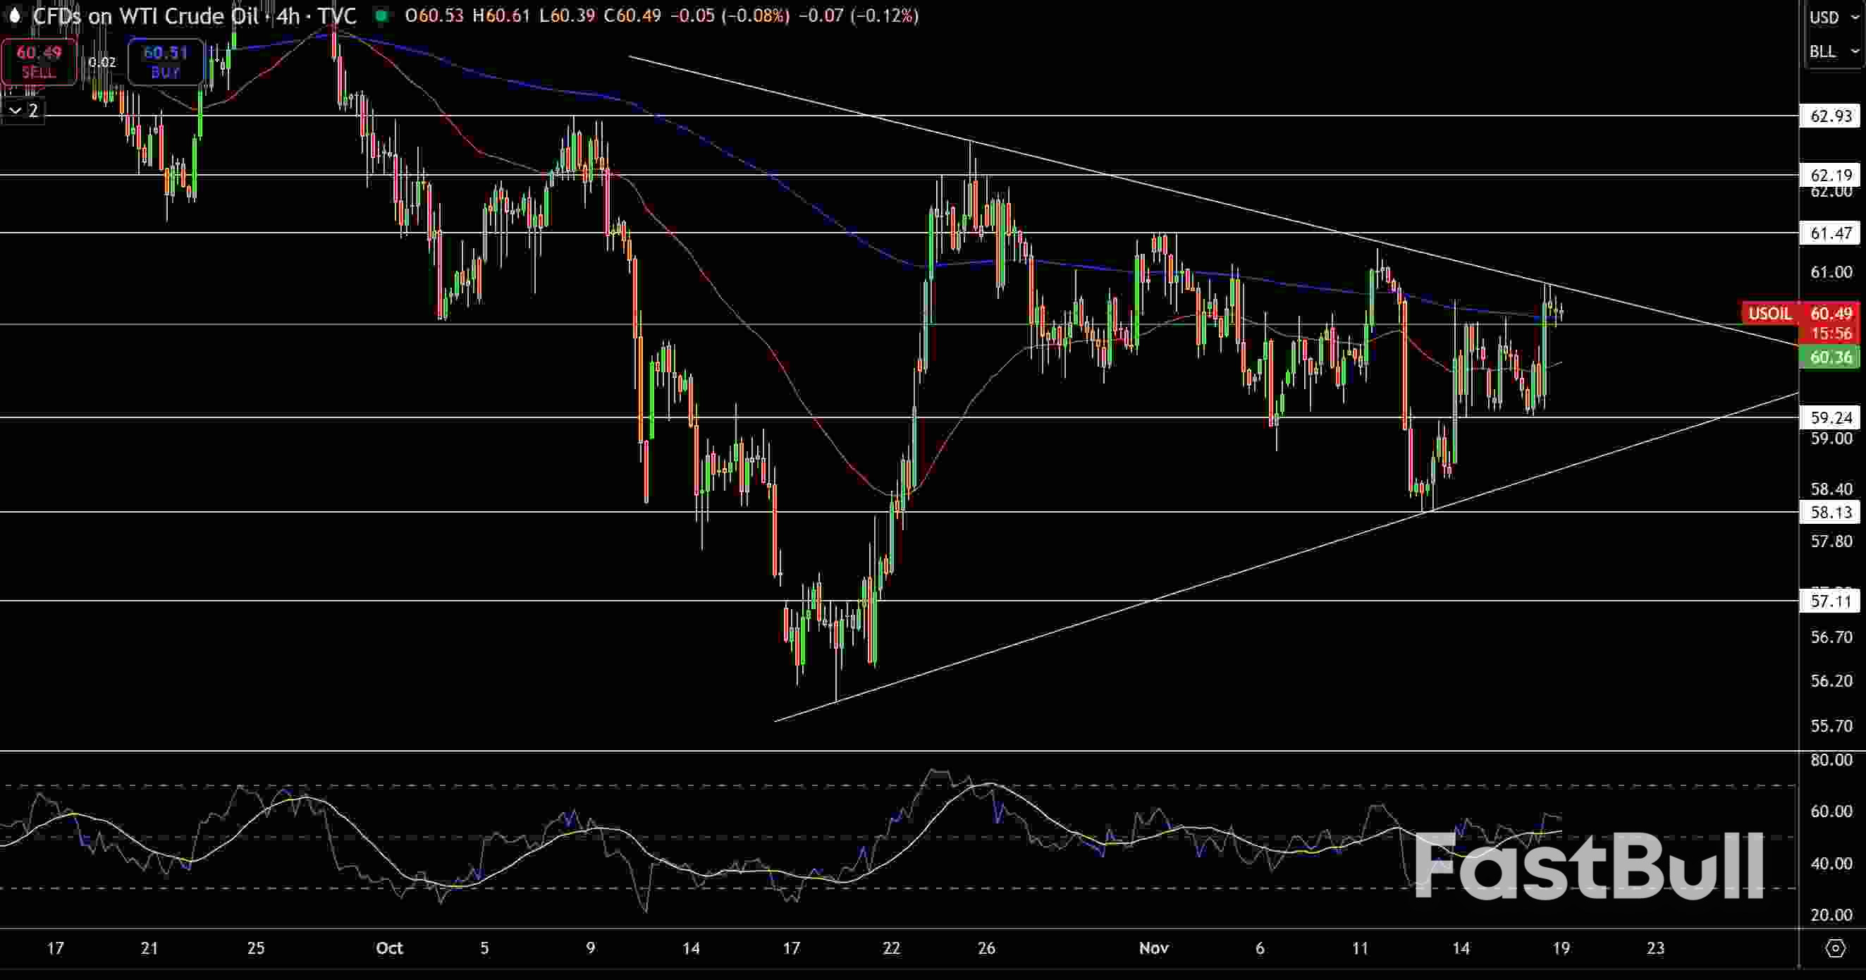1866x980 pixels.
Task: Click the 57.11 price level label
Action: click(x=1830, y=601)
